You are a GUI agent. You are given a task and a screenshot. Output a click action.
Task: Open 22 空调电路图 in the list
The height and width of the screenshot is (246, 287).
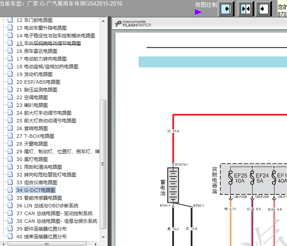32,97
